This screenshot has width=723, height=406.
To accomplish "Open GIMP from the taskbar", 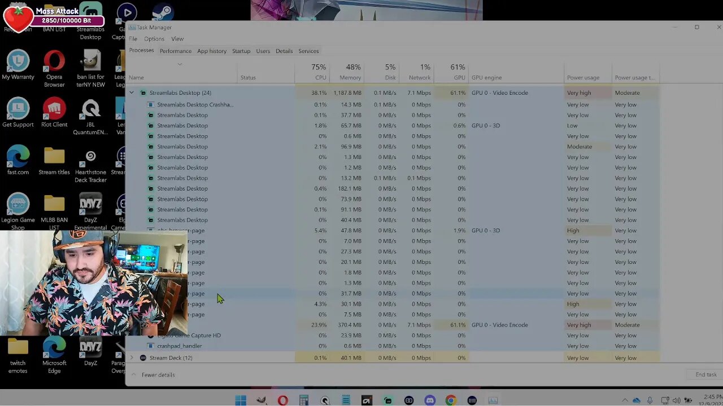I will pyautogui.click(x=262, y=400).
